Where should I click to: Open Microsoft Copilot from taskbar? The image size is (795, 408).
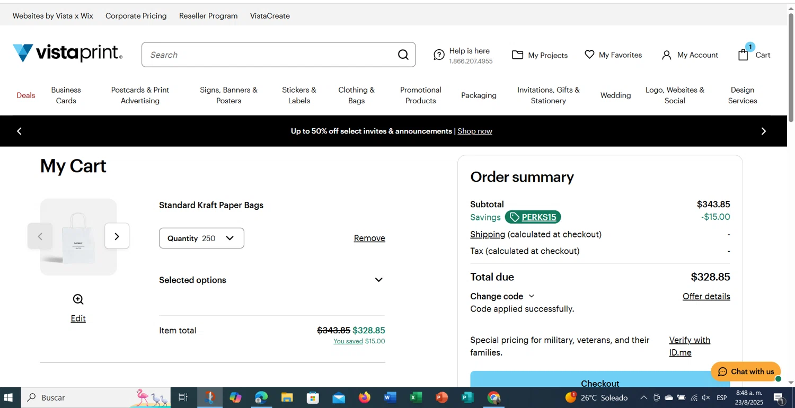coord(236,397)
